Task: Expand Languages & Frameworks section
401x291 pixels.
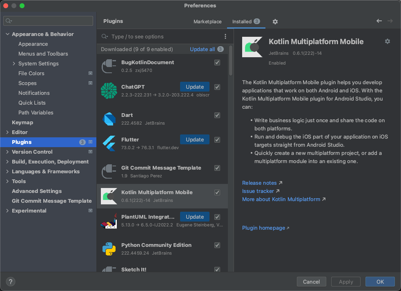Action: pyautogui.click(x=7, y=172)
